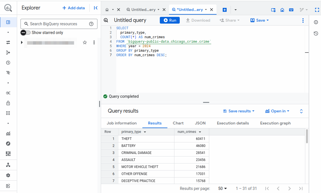Click the query settings icon beside Untitled query
The width and height of the screenshot is (321, 193).
(106, 20)
